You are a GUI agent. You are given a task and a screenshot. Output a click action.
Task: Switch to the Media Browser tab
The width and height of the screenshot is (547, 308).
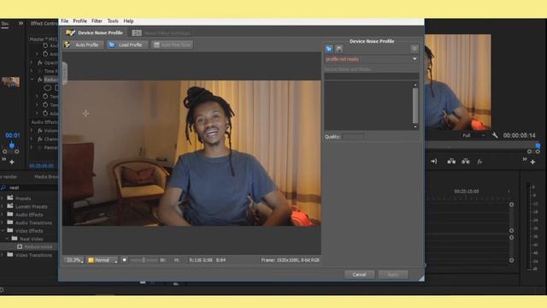click(x=46, y=177)
